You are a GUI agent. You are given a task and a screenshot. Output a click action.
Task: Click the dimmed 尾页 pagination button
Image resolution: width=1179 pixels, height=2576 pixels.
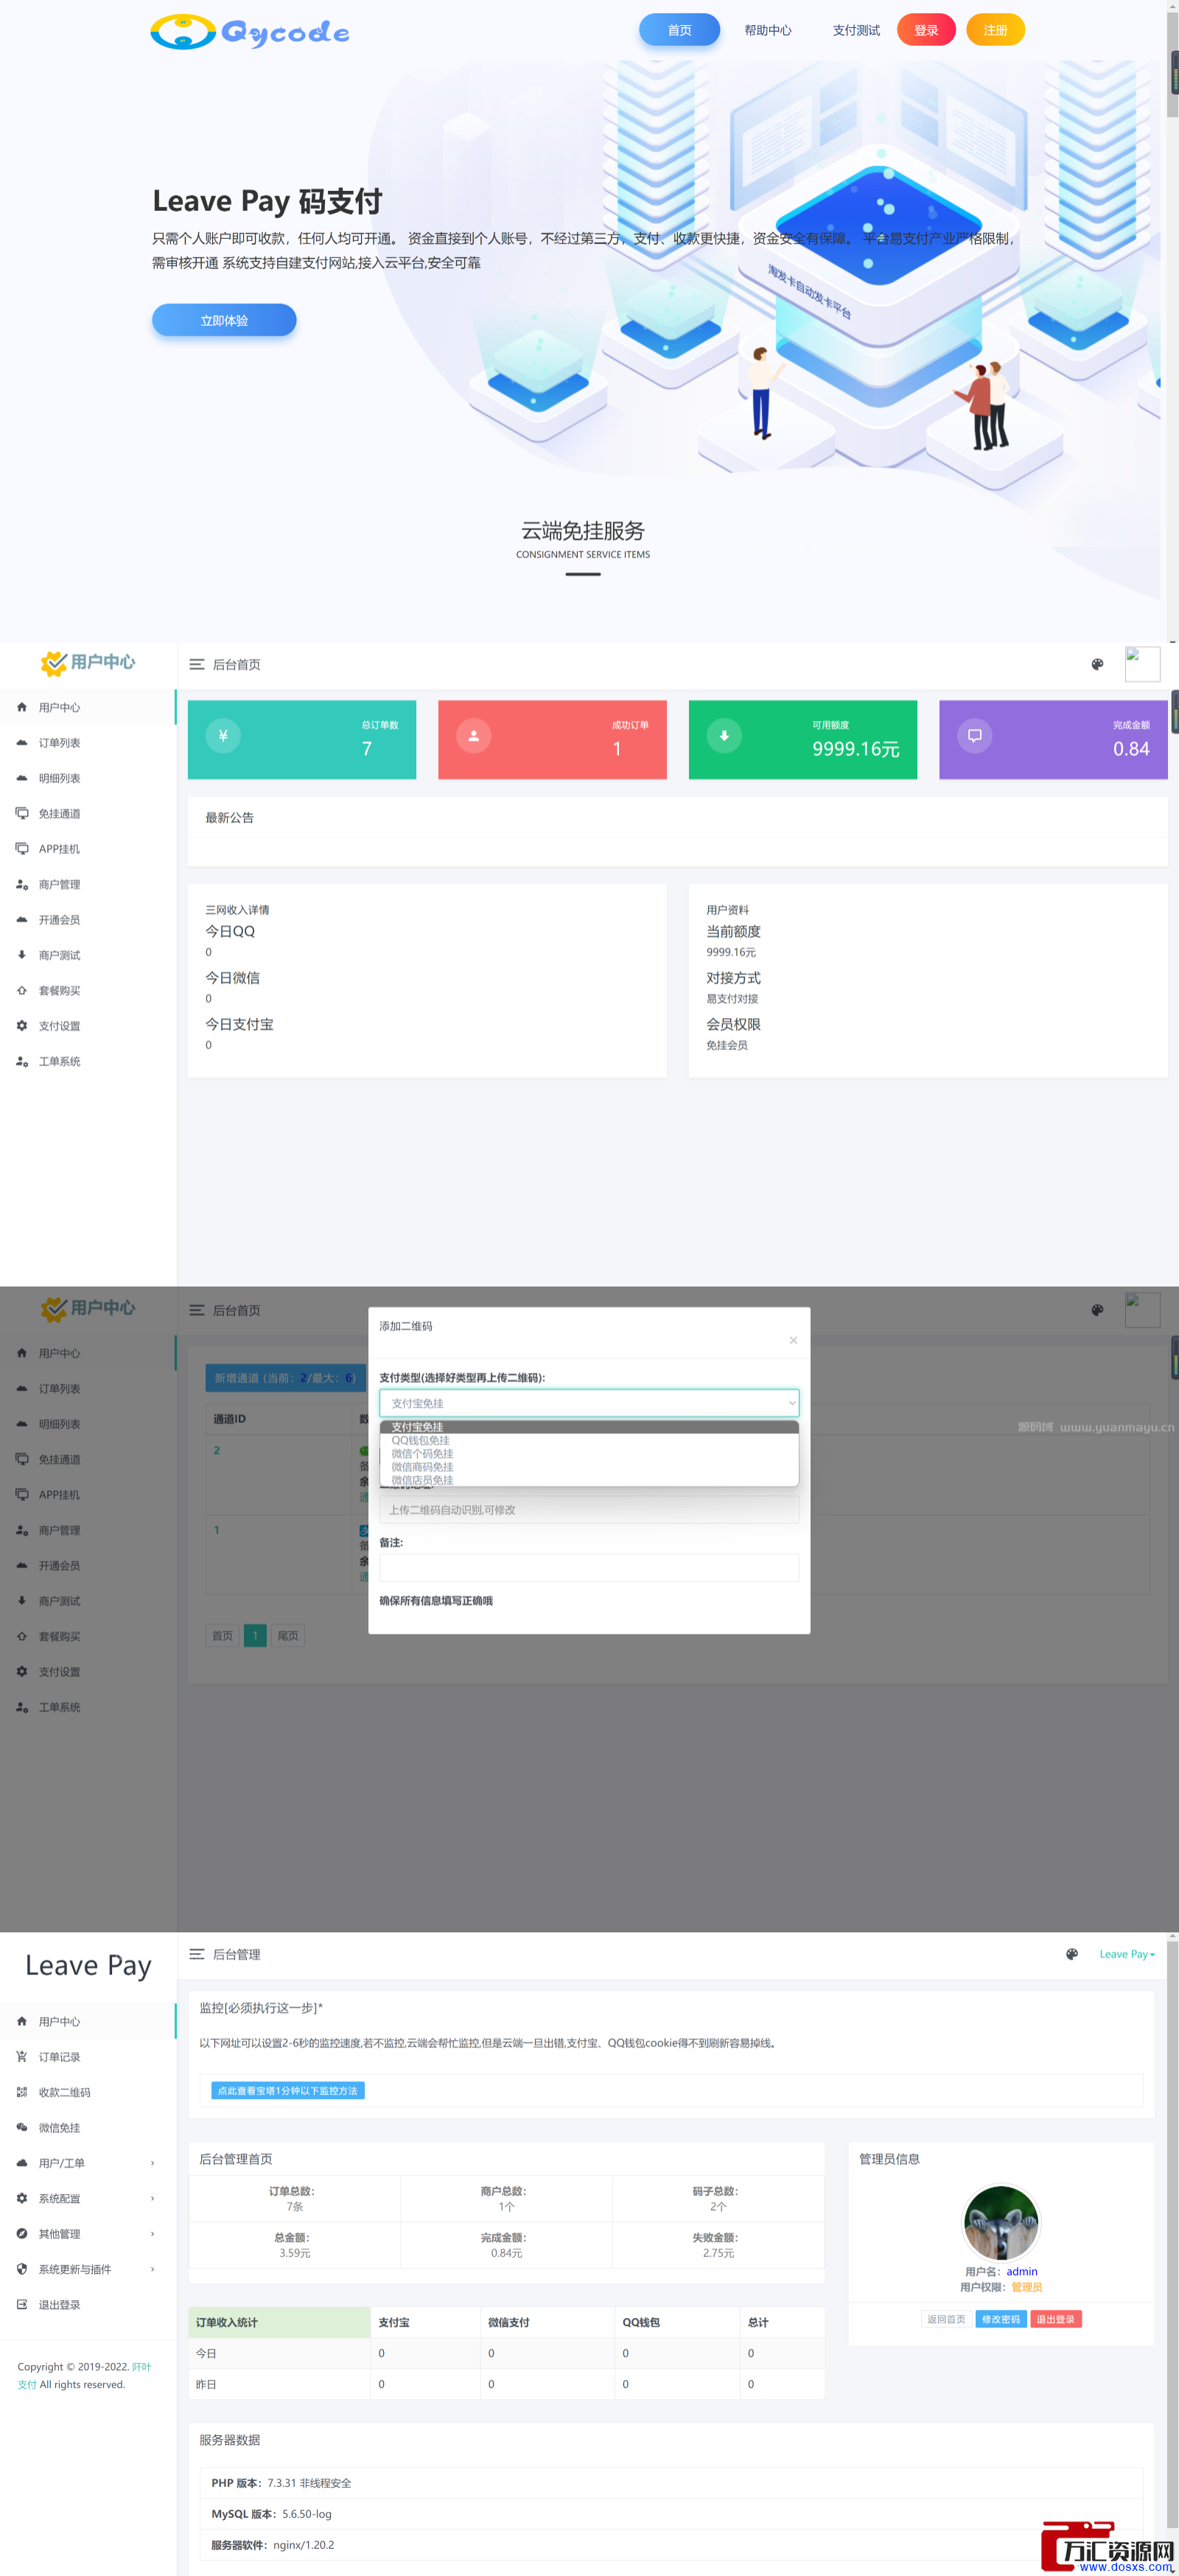tap(288, 1636)
